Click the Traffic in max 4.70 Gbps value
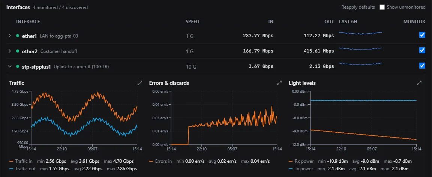Image resolution: width=432 pixels, height=177 pixels. [124, 161]
